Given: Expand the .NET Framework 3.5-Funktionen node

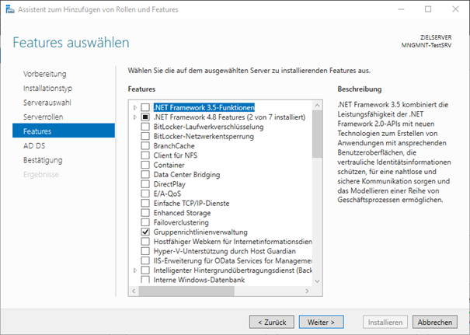Looking at the screenshot, I should (135, 107).
